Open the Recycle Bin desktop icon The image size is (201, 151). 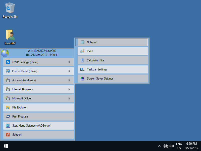(10, 8)
